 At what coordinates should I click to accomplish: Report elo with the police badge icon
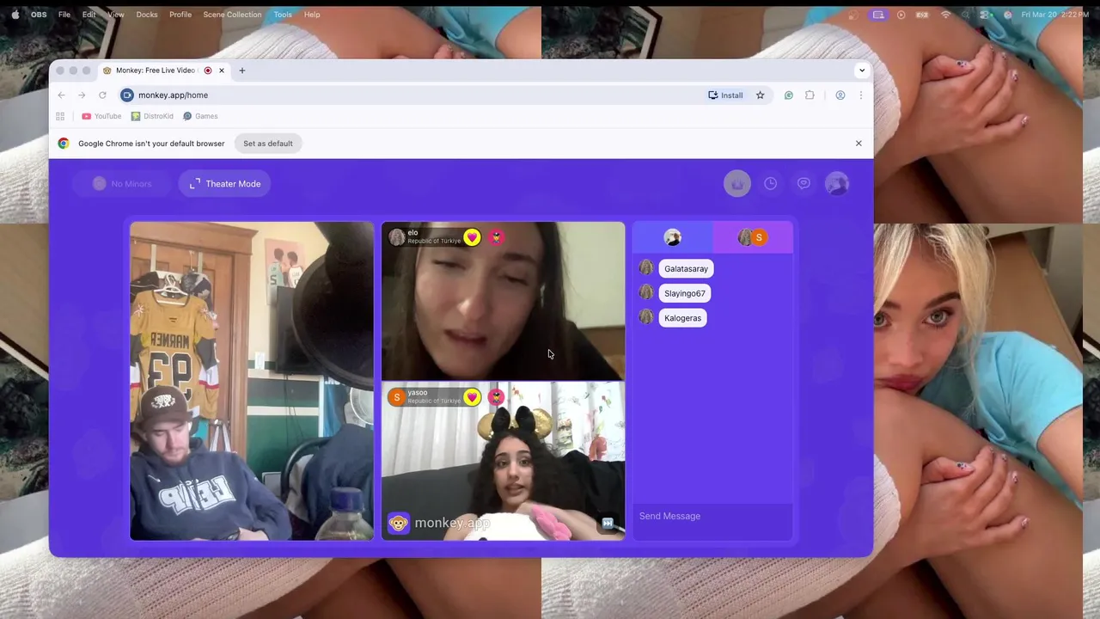point(496,237)
